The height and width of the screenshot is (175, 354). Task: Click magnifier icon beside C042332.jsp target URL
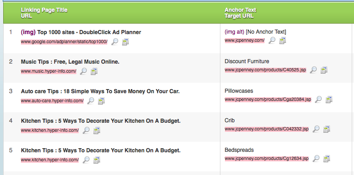coord(316,129)
